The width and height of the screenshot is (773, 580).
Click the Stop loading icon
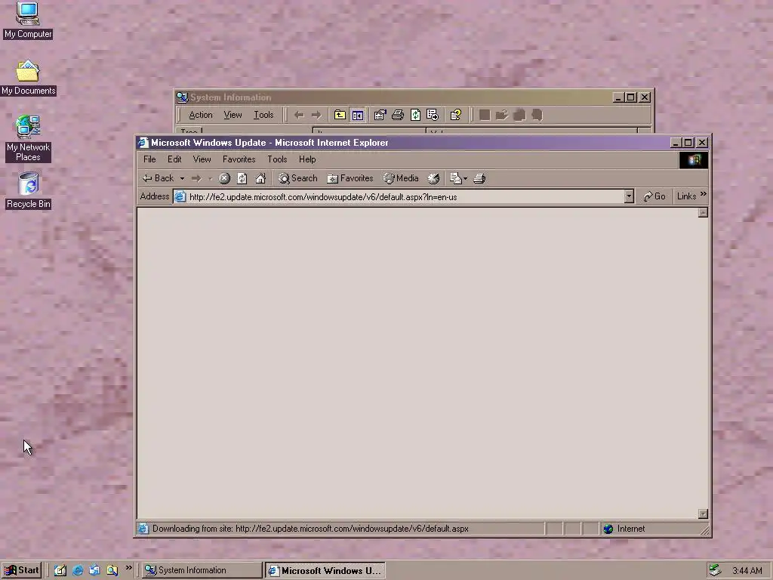[x=224, y=178]
